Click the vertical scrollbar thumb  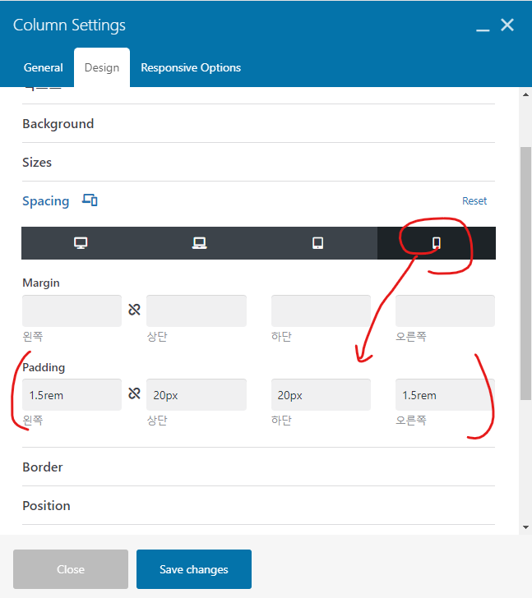pos(525,274)
